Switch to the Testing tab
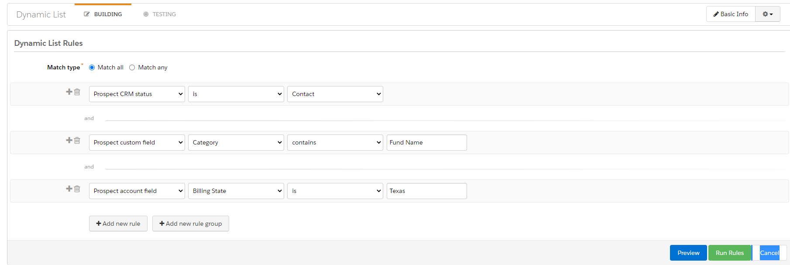This screenshot has width=790, height=265. pos(160,14)
